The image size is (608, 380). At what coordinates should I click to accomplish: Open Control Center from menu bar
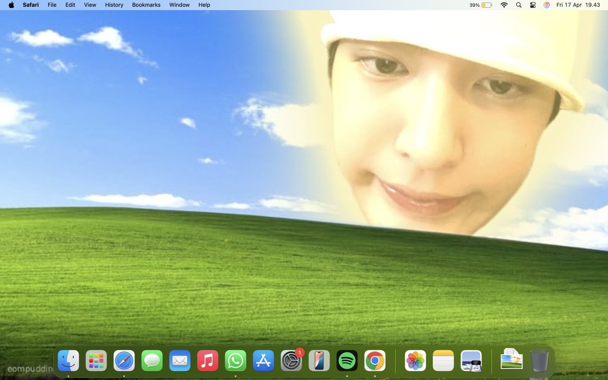[x=533, y=5]
